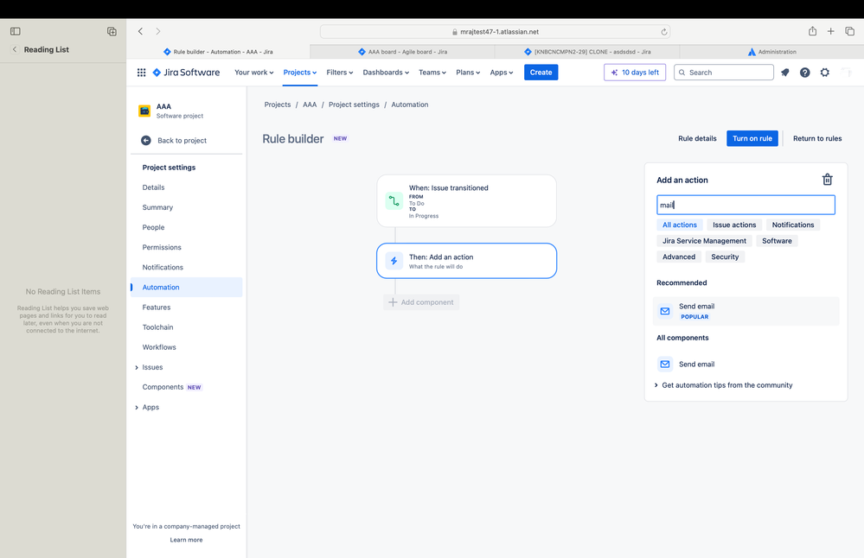Click Project settings breadcrumb link

[354, 105]
